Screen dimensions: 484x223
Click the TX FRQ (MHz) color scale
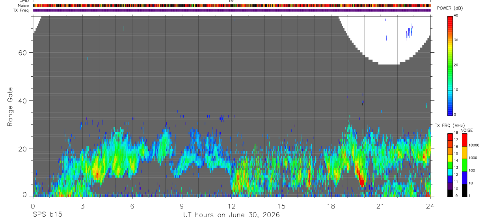(450, 164)
